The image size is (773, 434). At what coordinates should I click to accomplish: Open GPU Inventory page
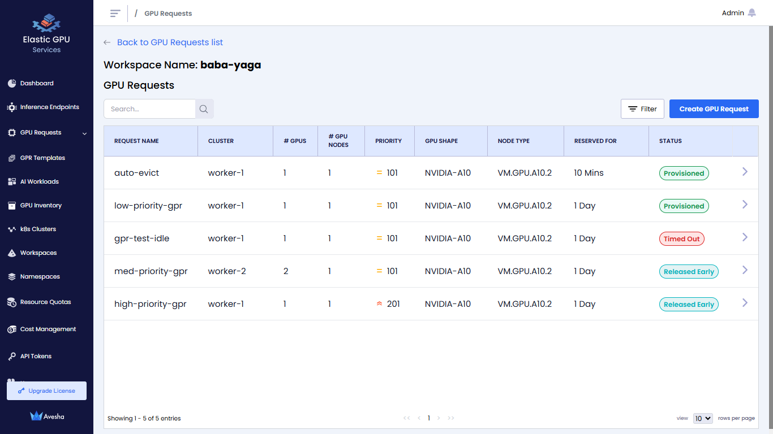41,206
